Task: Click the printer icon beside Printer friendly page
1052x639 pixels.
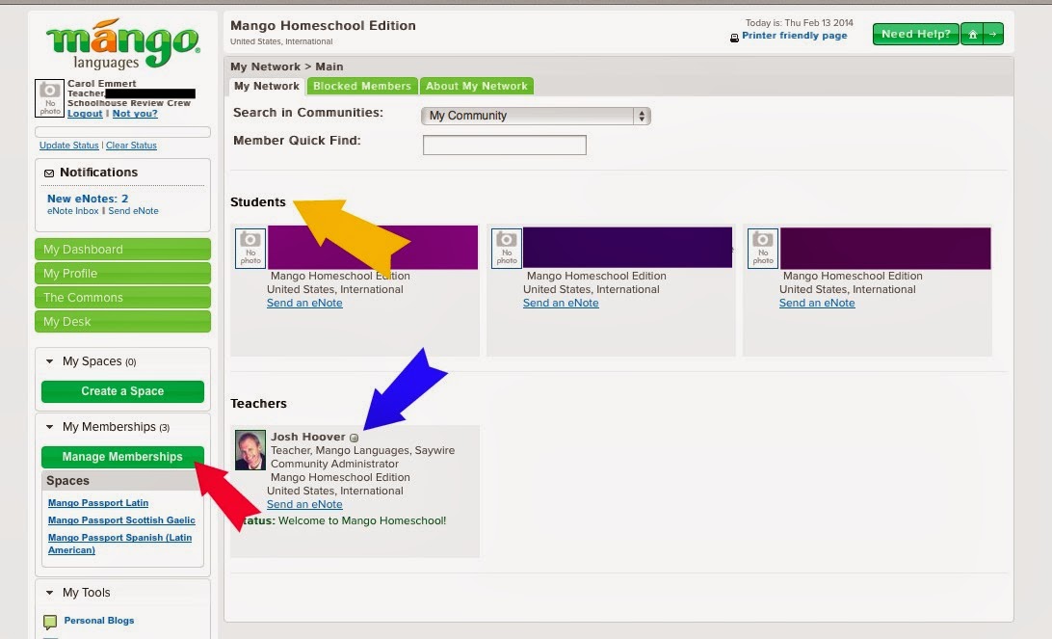Action: 734,38
